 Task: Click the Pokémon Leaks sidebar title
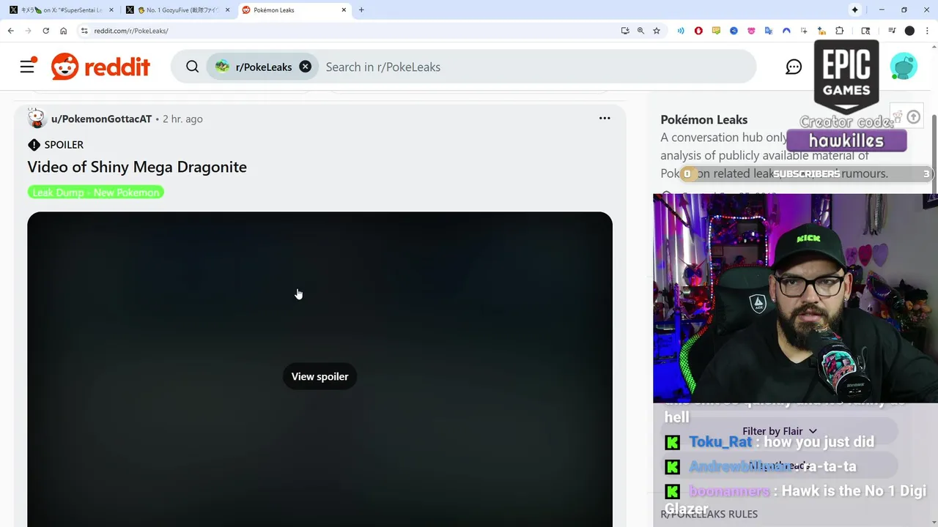pos(703,120)
